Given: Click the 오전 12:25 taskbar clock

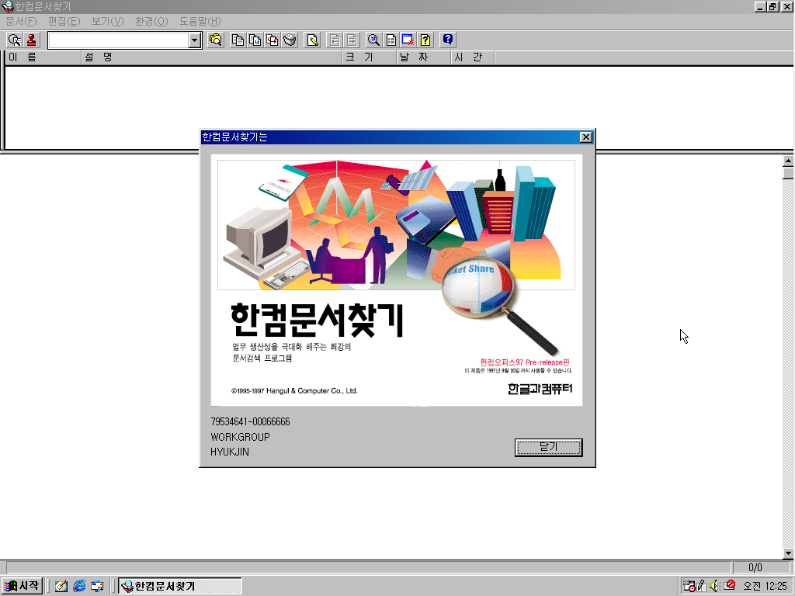Looking at the screenshot, I should pos(765,586).
